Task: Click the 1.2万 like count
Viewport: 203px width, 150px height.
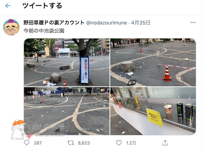Action: [131, 143]
